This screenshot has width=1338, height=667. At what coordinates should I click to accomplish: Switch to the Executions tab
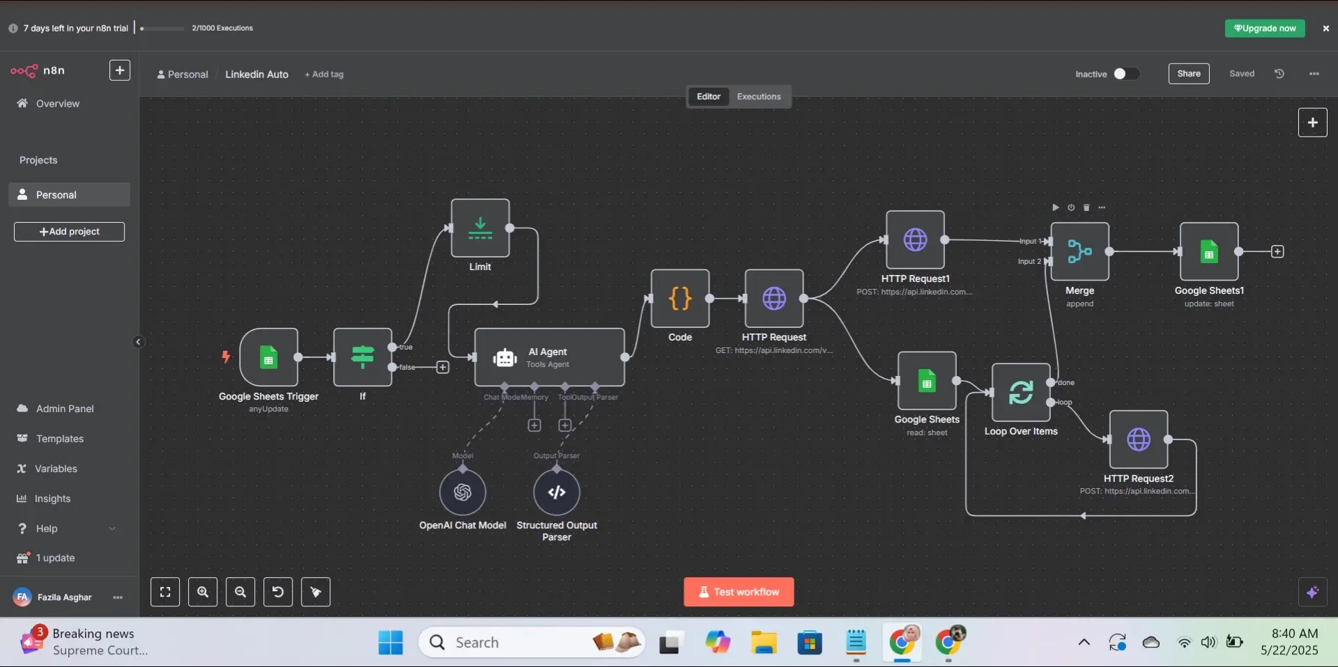759,97
